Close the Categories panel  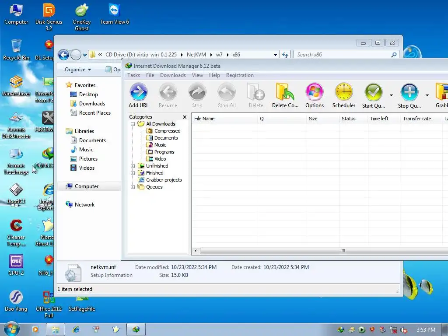click(185, 117)
